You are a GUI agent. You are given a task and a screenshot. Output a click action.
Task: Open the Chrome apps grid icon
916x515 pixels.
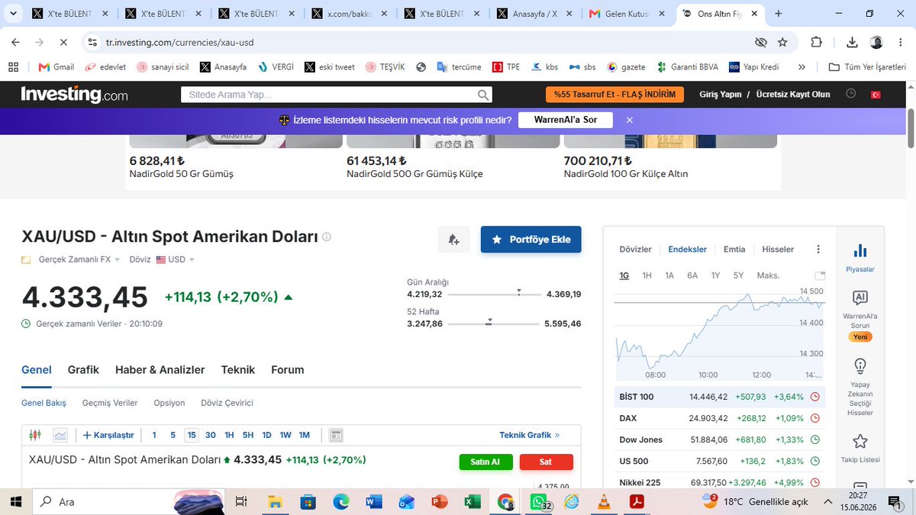[x=13, y=67]
